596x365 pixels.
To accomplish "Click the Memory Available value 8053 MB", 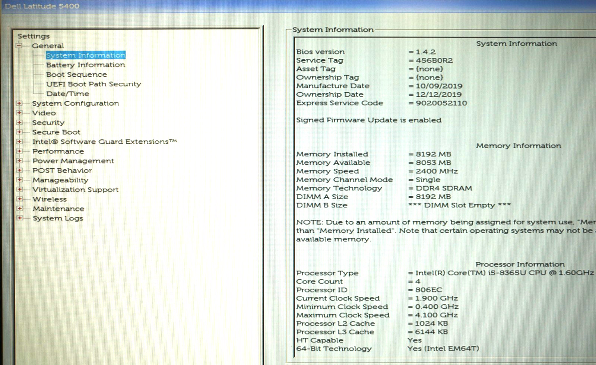I will tap(433, 163).
